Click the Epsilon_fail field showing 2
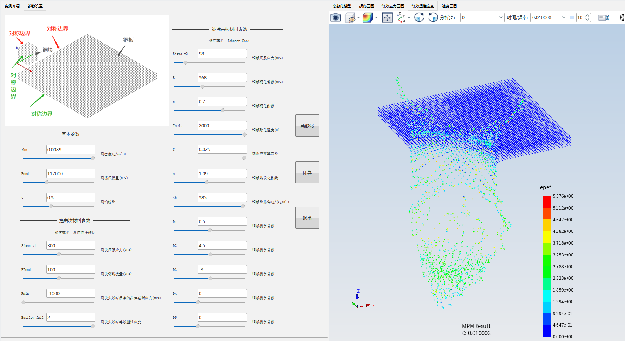The image size is (625, 341). click(71, 317)
